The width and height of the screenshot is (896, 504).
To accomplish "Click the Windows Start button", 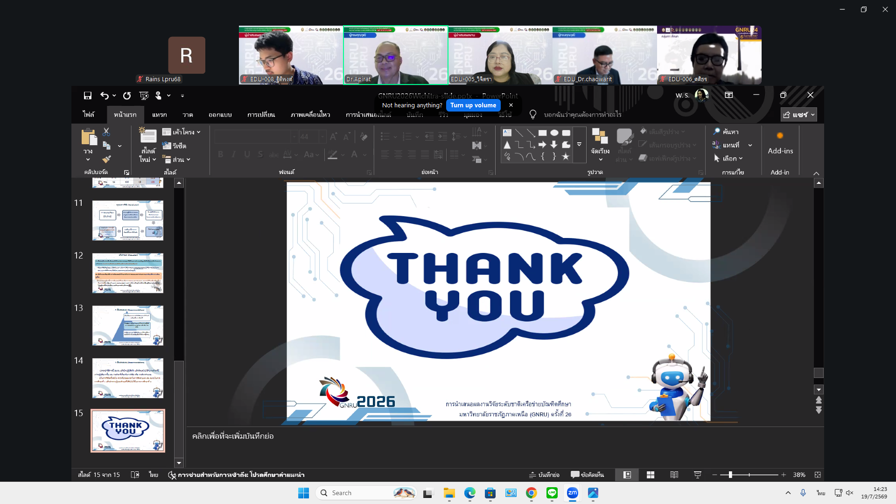I will 304,493.
